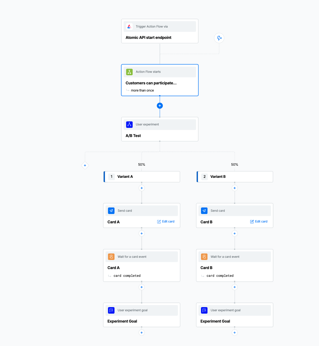This screenshot has width=319, height=346.
Task: Click the A/B Test user experiment icon
Action: [x=129, y=124]
